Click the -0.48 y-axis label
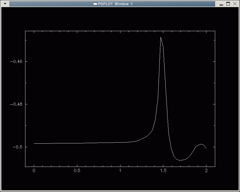 (x=16, y=104)
